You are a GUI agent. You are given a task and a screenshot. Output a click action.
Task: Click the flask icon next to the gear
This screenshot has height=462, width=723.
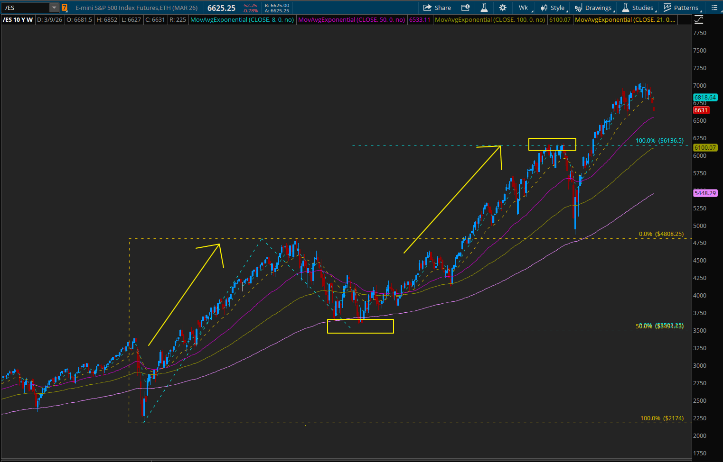(484, 8)
